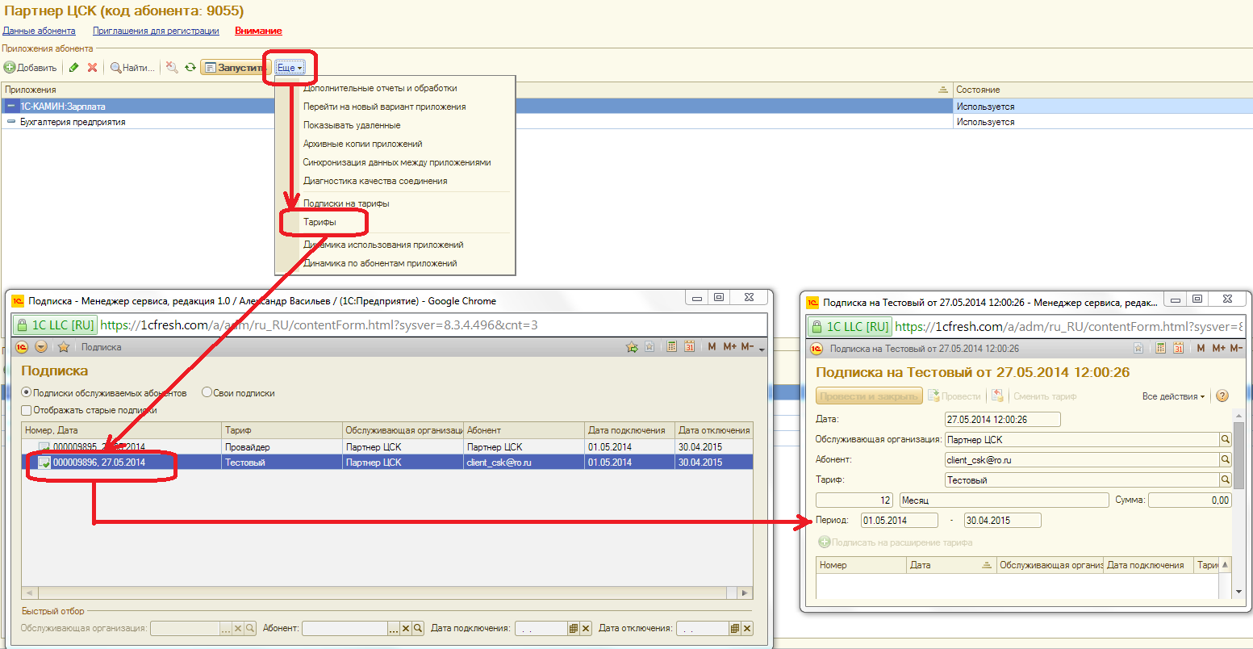1253x649 pixels.
Task: Open the Дата отключения filter calendar picker
Action: pos(735,628)
